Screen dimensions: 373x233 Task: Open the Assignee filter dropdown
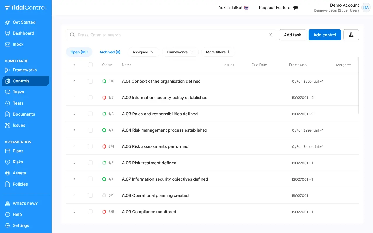pos(143,52)
